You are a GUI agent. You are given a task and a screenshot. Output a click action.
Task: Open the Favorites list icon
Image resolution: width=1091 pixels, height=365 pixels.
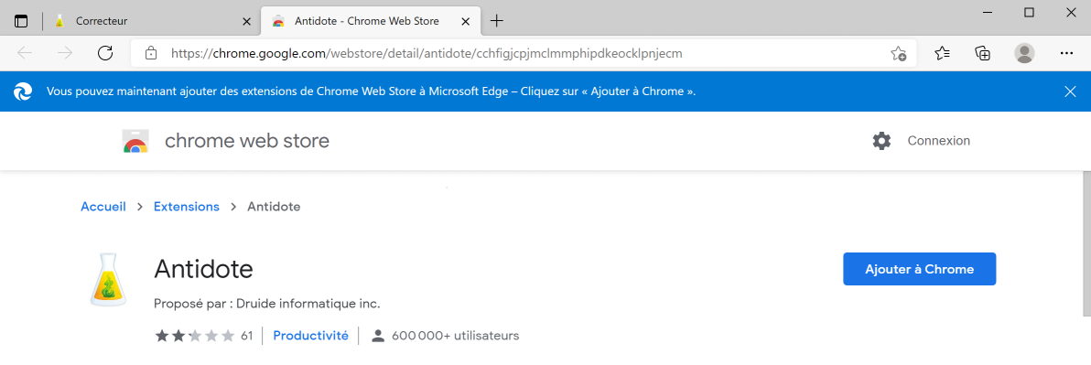tap(942, 53)
